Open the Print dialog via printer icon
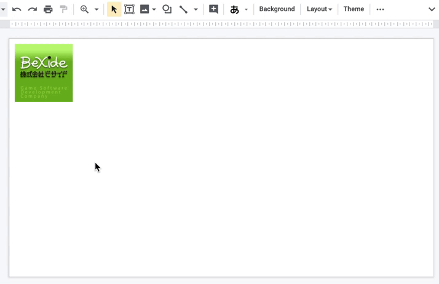The image size is (439, 284). (x=48, y=9)
